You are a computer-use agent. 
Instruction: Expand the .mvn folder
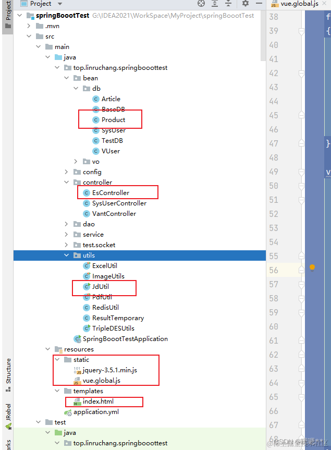coord(29,26)
